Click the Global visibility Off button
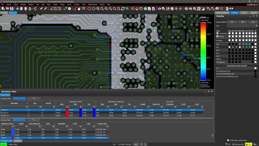 click(242, 22)
